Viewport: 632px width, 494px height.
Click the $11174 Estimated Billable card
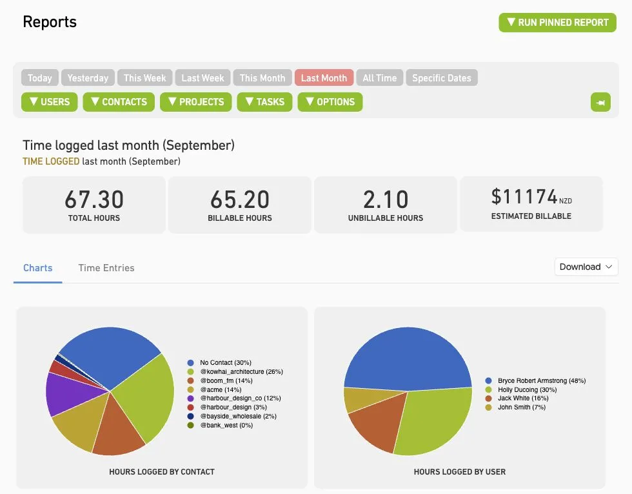tap(531, 204)
